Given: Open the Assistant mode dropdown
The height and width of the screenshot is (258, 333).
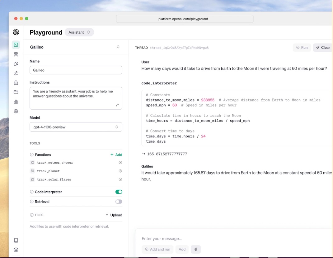Looking at the screenshot, I should pyautogui.click(x=79, y=32).
